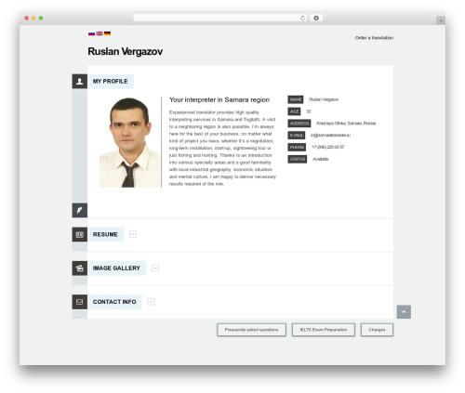Select the English UK flag language
This screenshot has width=465, height=393.
pos(100,33)
